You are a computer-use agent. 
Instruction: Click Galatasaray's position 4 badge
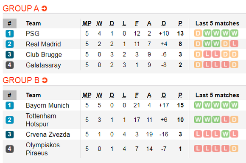[x=10, y=65]
